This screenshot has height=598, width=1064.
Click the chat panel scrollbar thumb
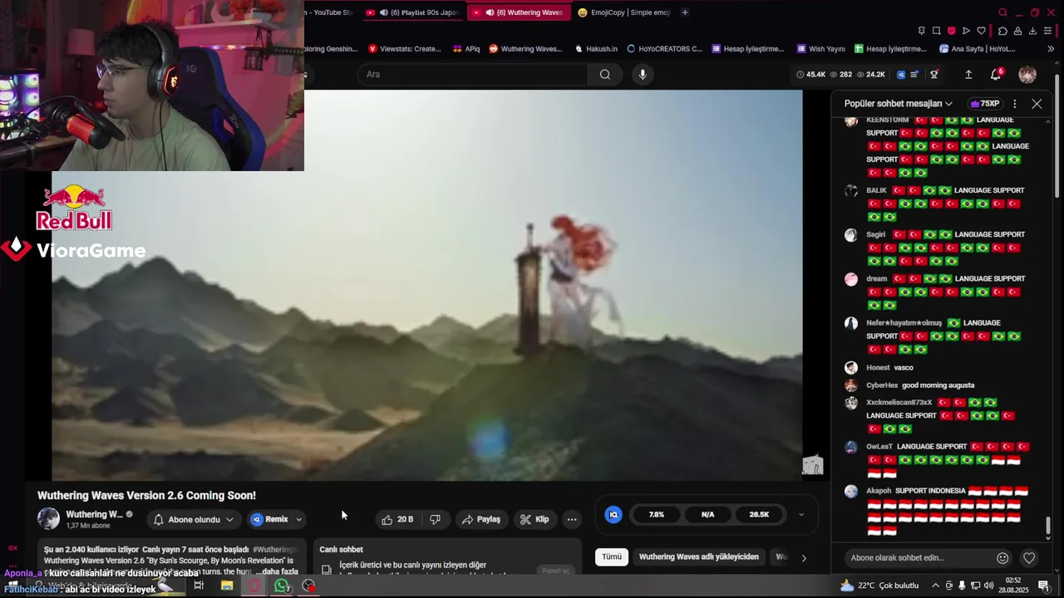pos(1047,526)
